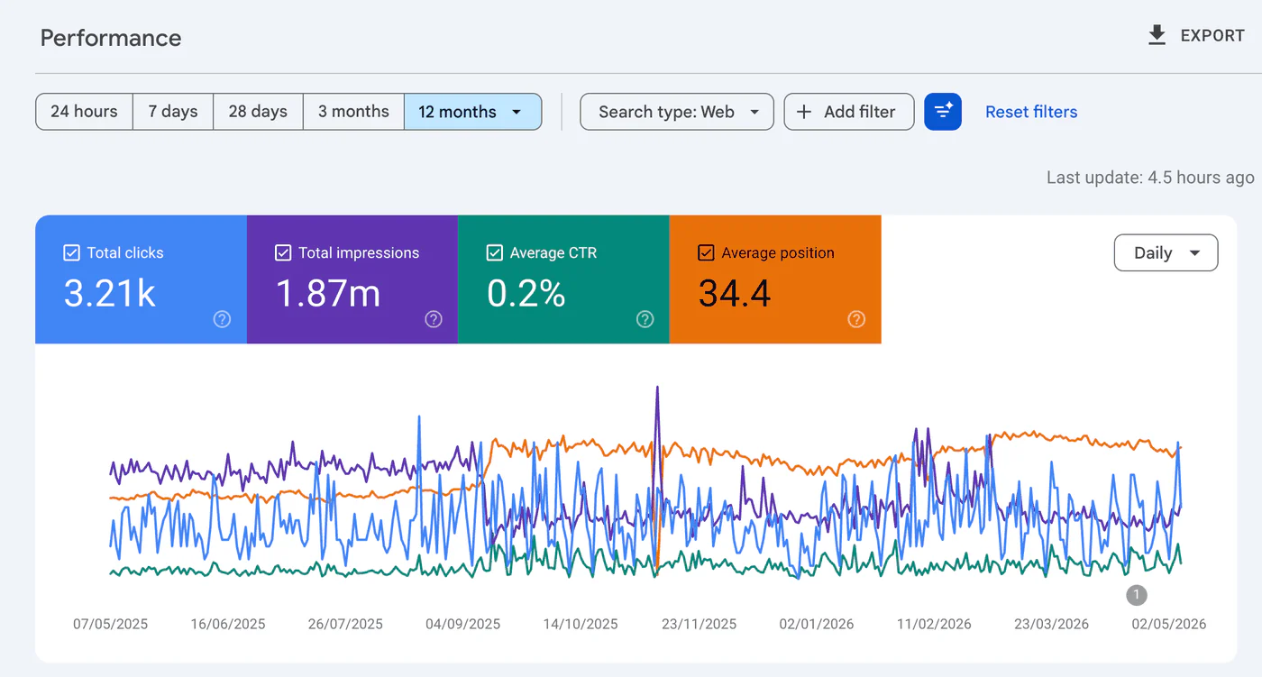This screenshot has width=1262, height=677.
Task: Open help icon on Average CTR card
Action: tap(645, 319)
